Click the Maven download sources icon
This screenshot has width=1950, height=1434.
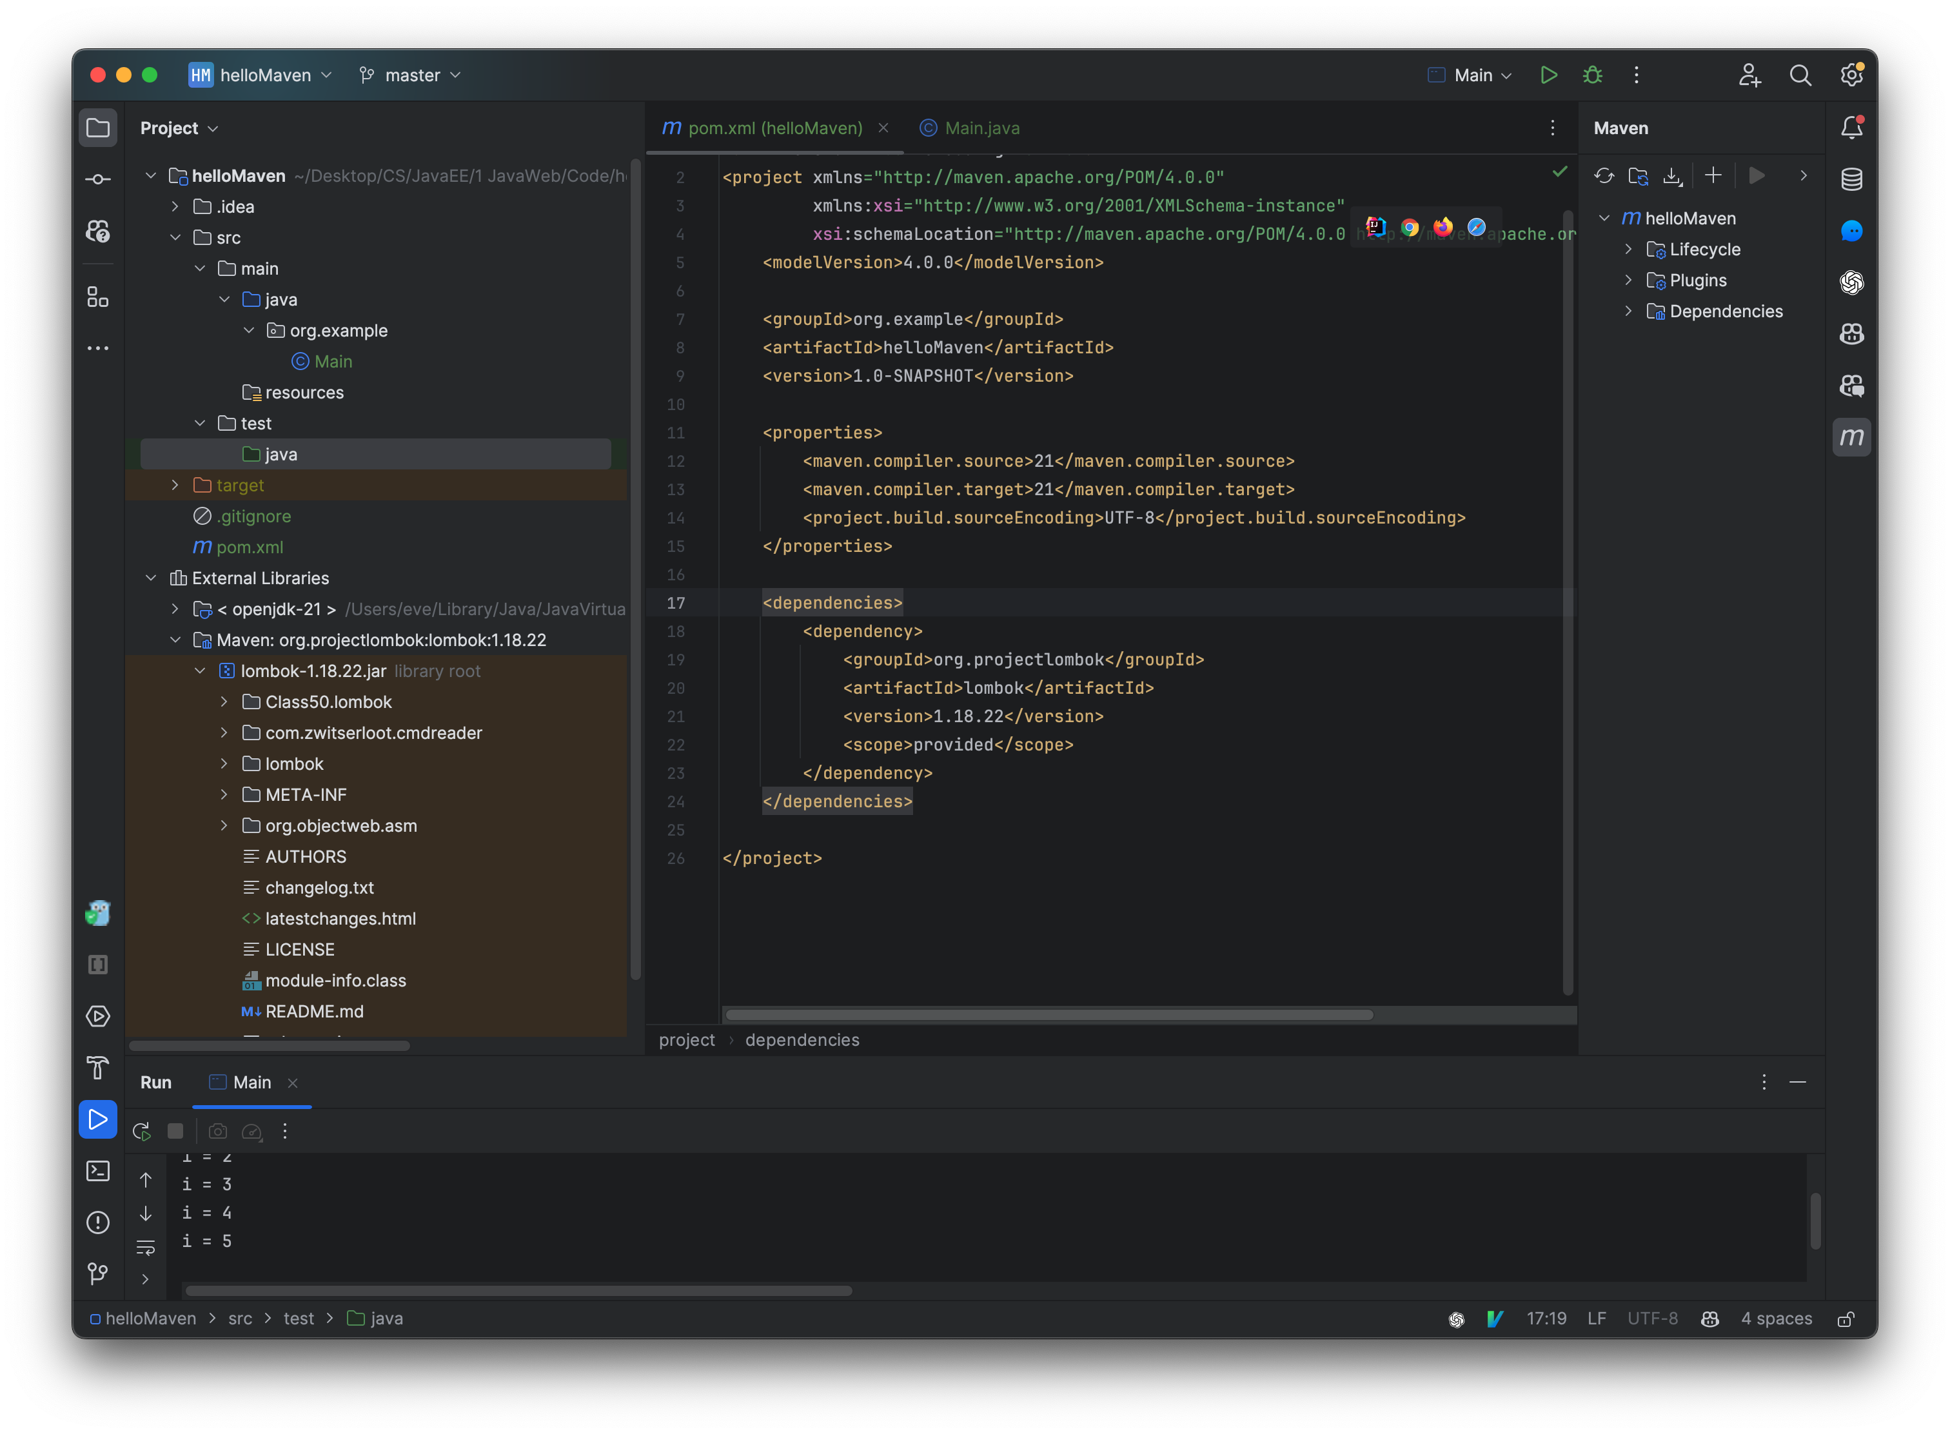[x=1670, y=177]
